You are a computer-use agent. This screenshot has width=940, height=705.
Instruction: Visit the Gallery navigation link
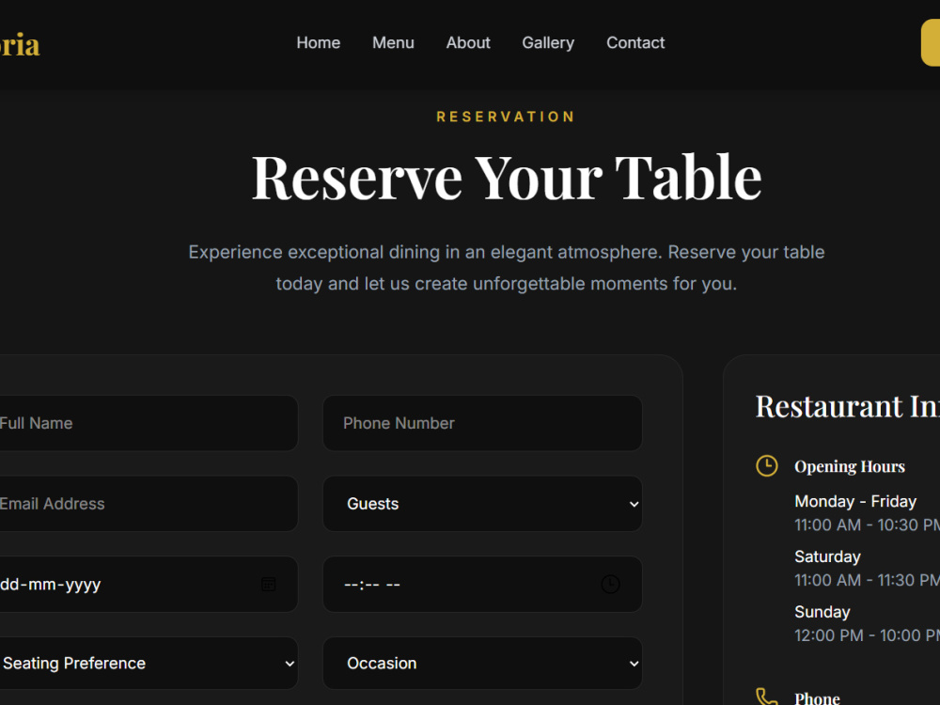[548, 42]
